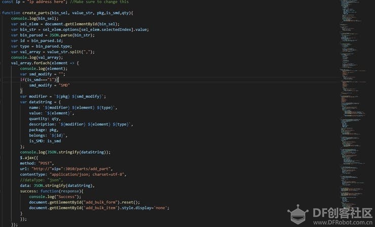Click the "var val_array = value_str.split" line

(x=53, y=52)
